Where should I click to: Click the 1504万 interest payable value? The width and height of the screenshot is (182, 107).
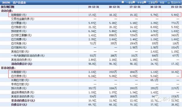coord(134,43)
